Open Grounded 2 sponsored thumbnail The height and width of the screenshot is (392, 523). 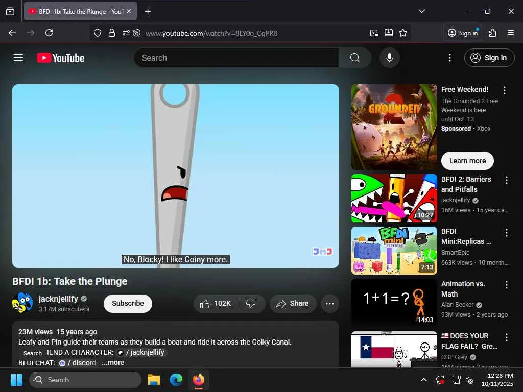[x=394, y=127]
